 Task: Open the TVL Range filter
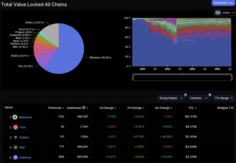[223, 98]
